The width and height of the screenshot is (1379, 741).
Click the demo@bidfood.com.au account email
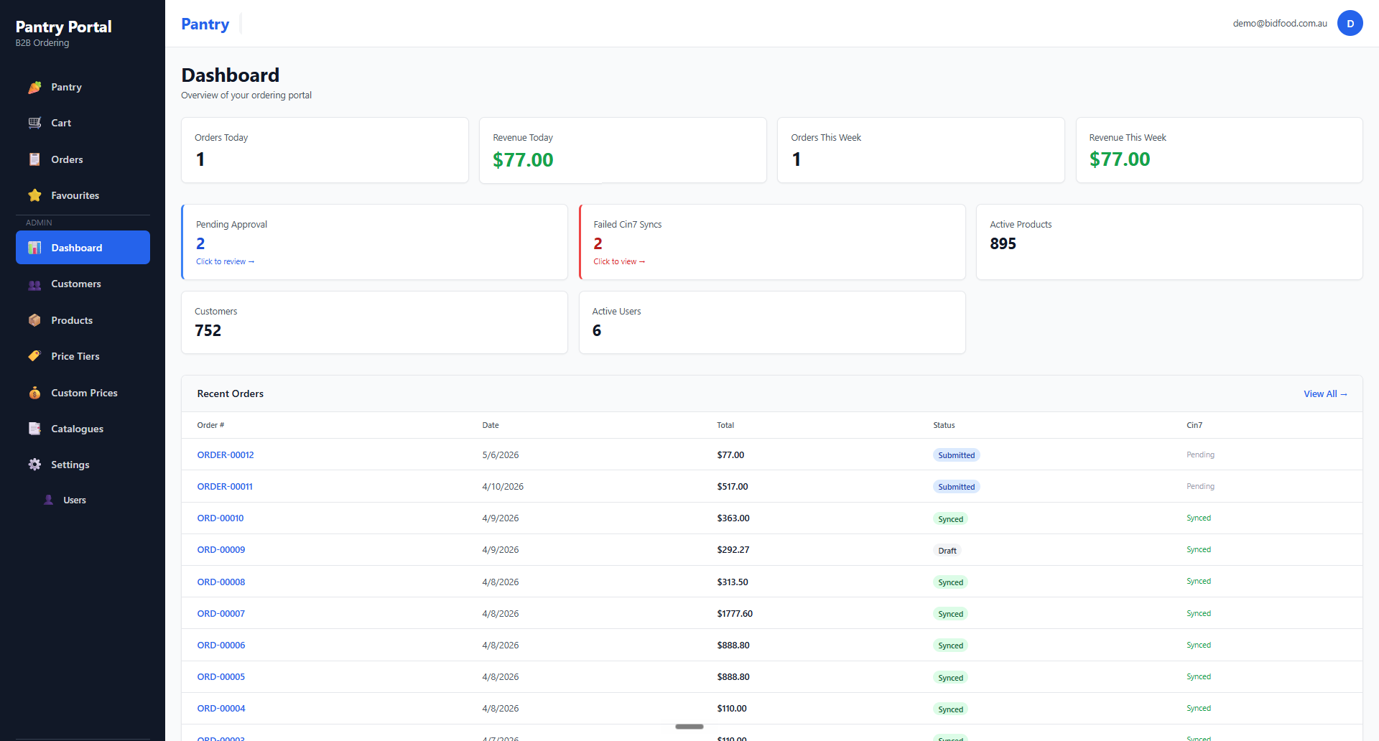point(1280,23)
